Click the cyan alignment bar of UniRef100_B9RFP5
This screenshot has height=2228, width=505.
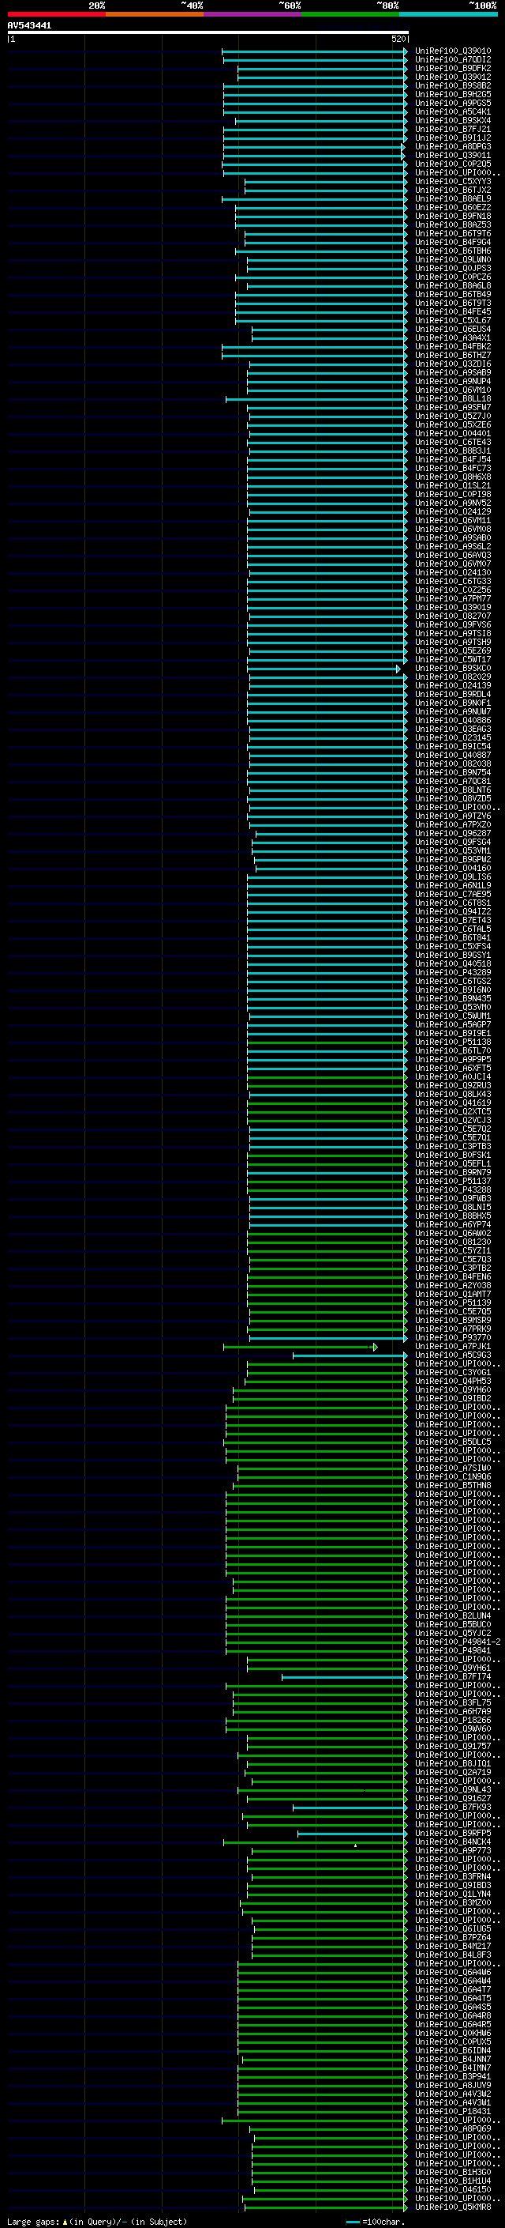[x=352, y=1834]
